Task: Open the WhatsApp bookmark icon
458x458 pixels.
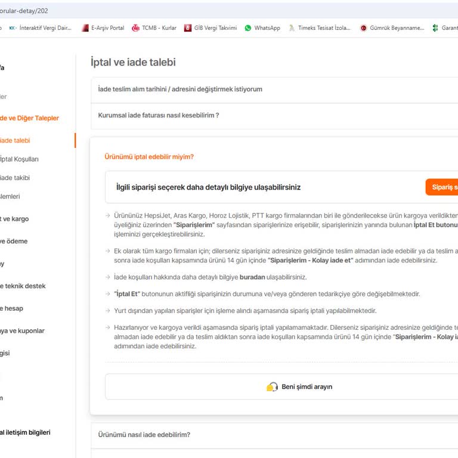Action: coord(248,28)
